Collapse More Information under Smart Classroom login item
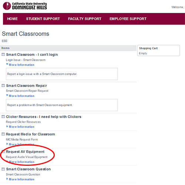Viewport: 185px width, 185px height. [x=20, y=65]
